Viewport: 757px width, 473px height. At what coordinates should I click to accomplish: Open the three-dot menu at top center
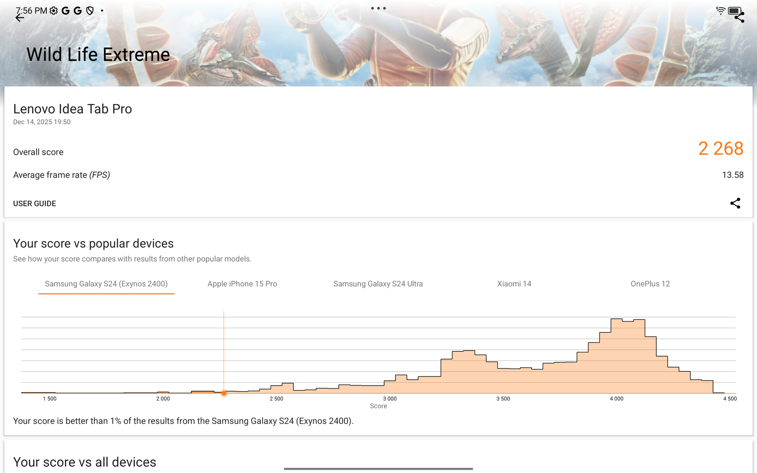point(378,9)
